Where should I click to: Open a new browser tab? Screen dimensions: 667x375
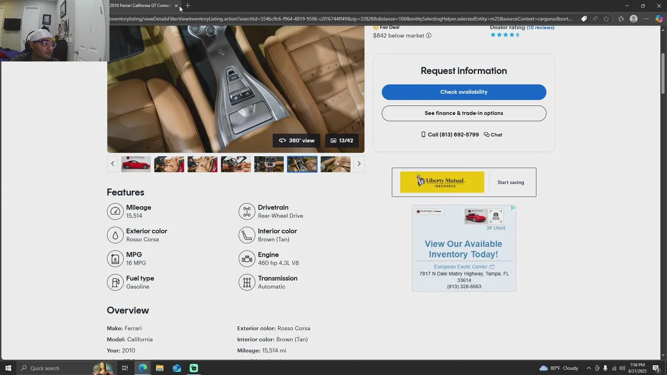(x=188, y=6)
